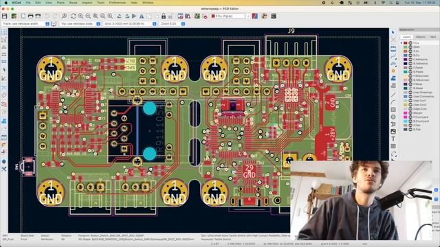Expand the F.Cu layer row arrow
This screenshot has width=440, height=247.
coord(401,43)
